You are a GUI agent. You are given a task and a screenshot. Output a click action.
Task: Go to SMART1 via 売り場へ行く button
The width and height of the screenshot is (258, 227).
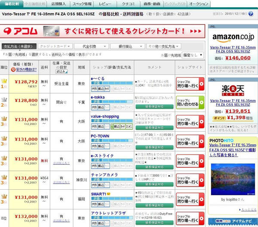(x=190, y=199)
